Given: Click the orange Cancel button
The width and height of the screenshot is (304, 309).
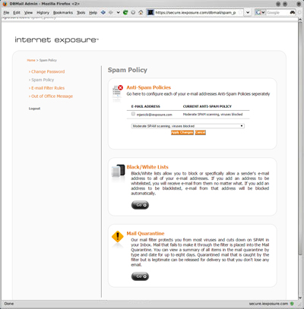Looking at the screenshot, I should 200,132.
